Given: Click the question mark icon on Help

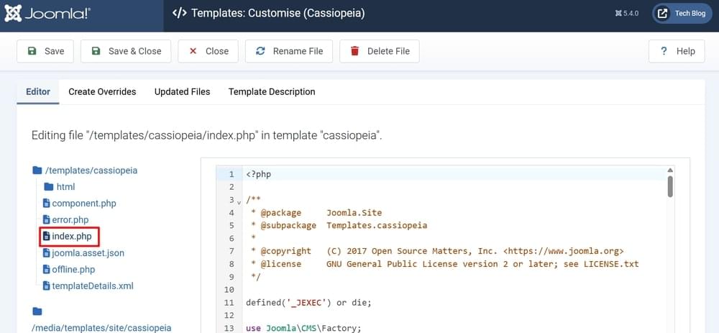Looking at the screenshot, I should (x=664, y=51).
